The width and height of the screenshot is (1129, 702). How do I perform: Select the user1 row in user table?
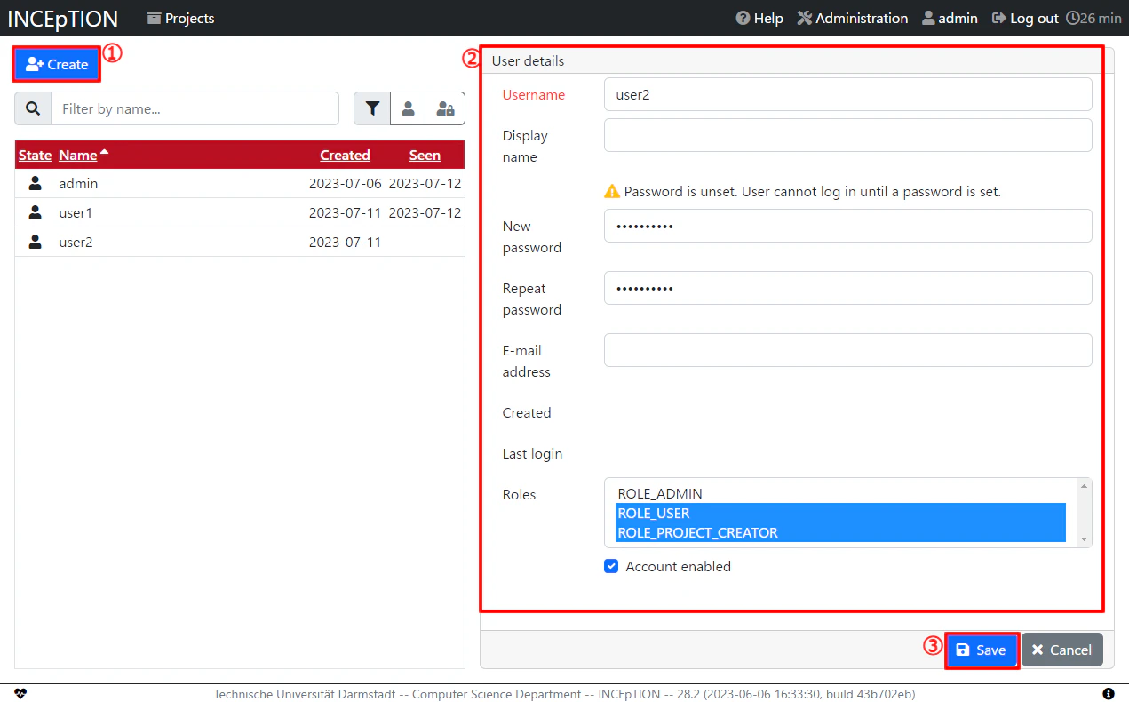tap(240, 212)
